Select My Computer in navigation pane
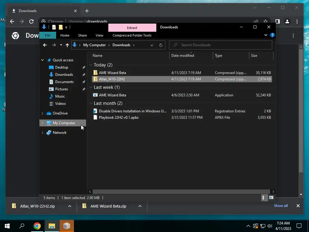 [63, 123]
